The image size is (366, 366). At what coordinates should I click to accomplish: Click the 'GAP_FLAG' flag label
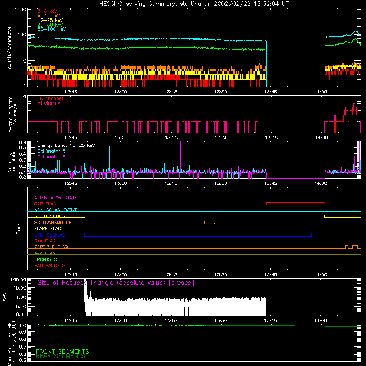(45, 204)
